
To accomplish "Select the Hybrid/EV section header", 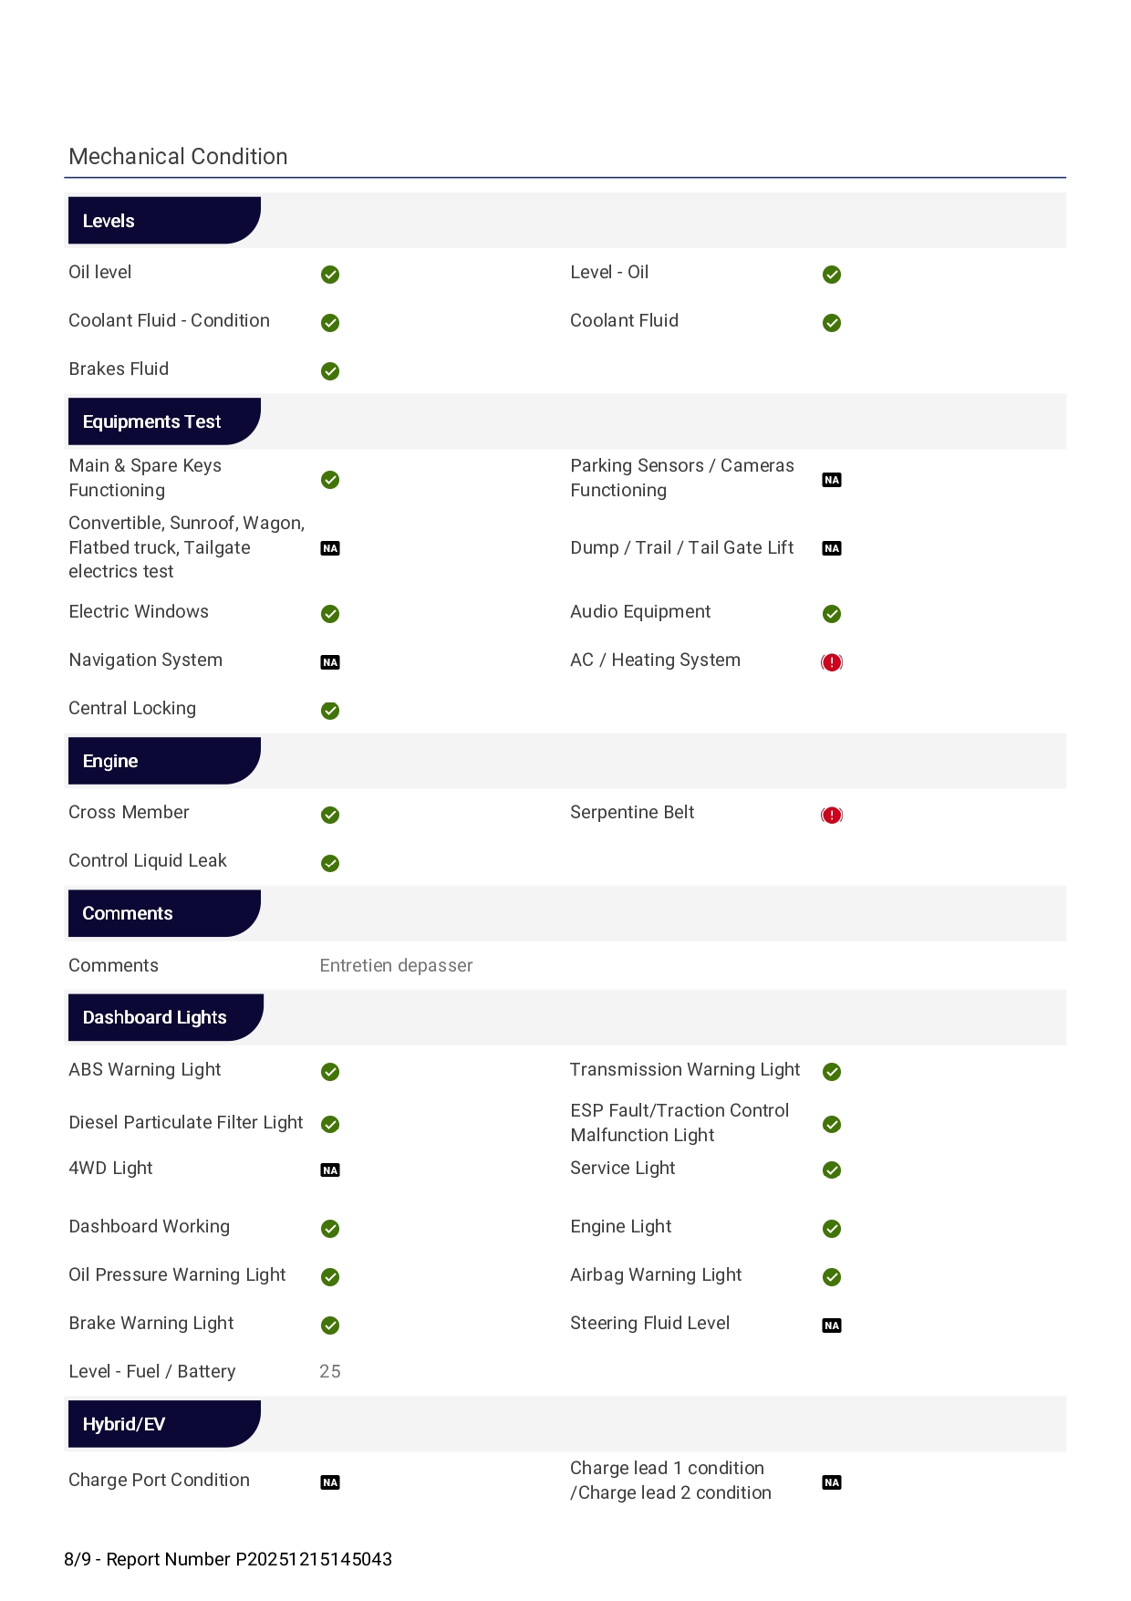I will tap(163, 1424).
